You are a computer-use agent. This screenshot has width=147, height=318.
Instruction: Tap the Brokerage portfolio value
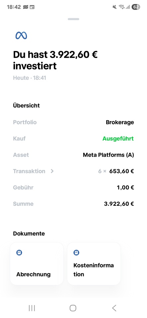[x=120, y=122]
